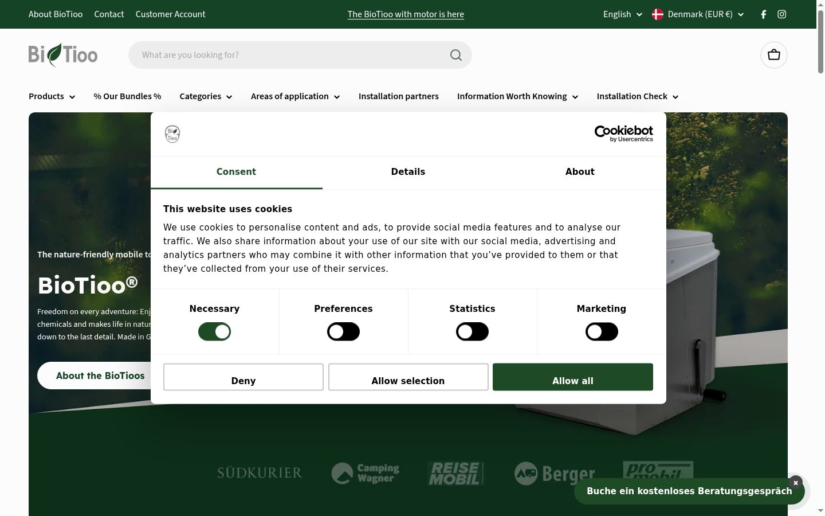Click Allow selection button
This screenshot has height=516, width=825.
[408, 377]
